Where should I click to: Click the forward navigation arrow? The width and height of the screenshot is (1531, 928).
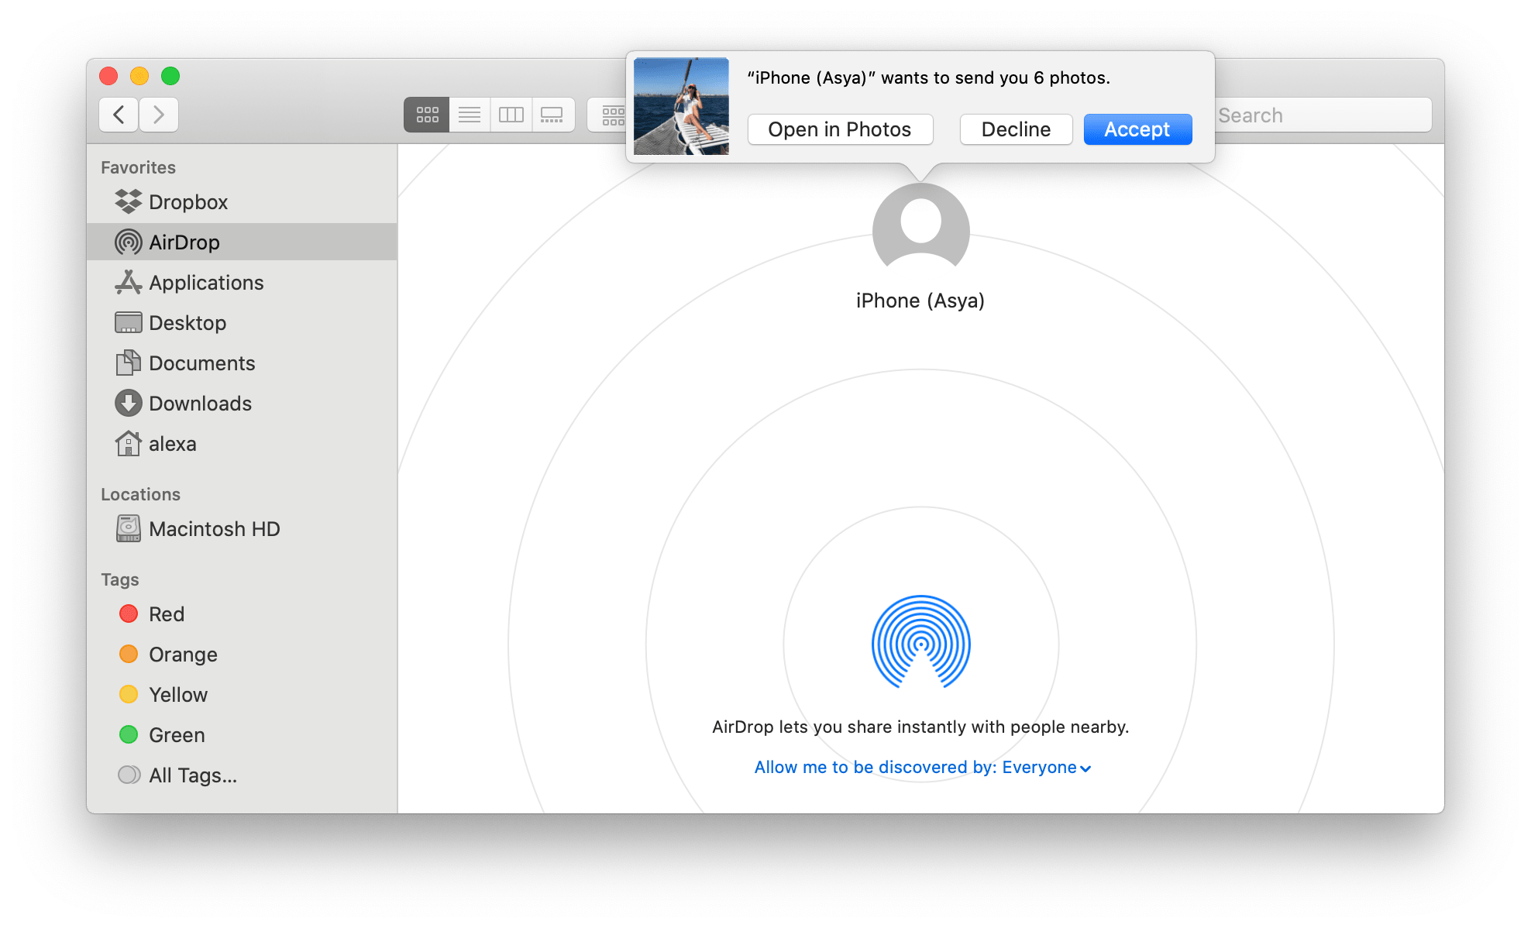click(x=163, y=115)
